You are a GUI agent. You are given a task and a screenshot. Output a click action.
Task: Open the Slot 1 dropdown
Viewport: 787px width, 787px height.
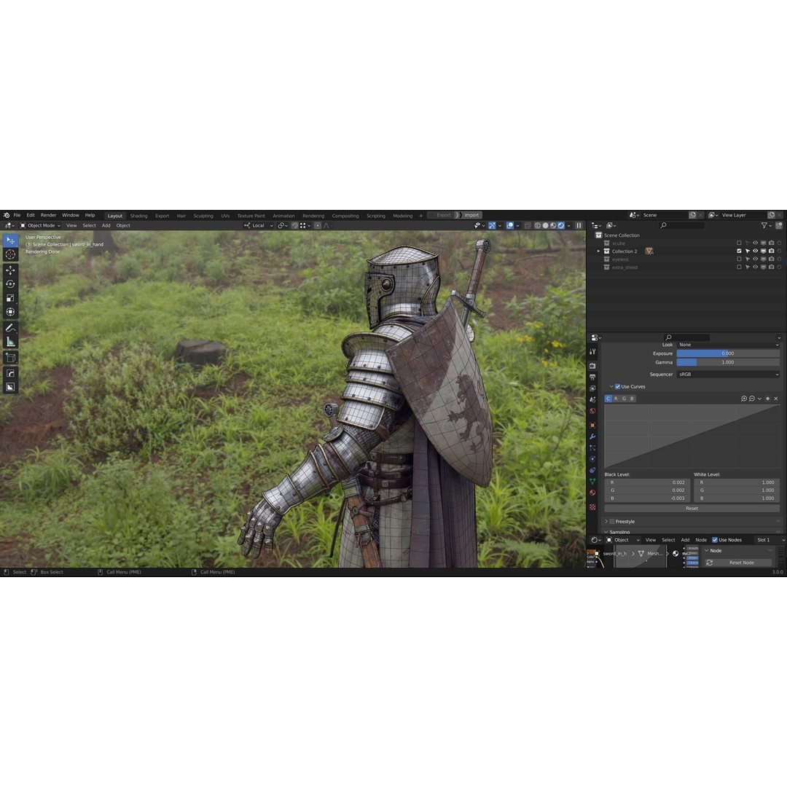[770, 540]
